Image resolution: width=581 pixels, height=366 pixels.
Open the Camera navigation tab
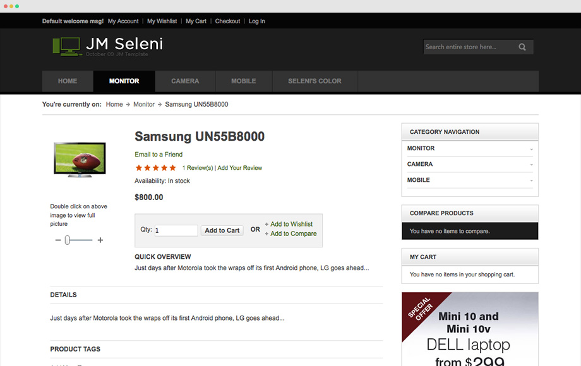(x=185, y=81)
